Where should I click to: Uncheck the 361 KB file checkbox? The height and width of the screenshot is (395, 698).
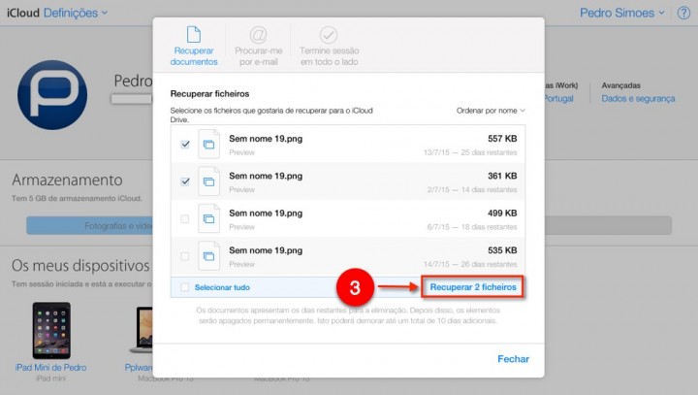[x=185, y=181]
